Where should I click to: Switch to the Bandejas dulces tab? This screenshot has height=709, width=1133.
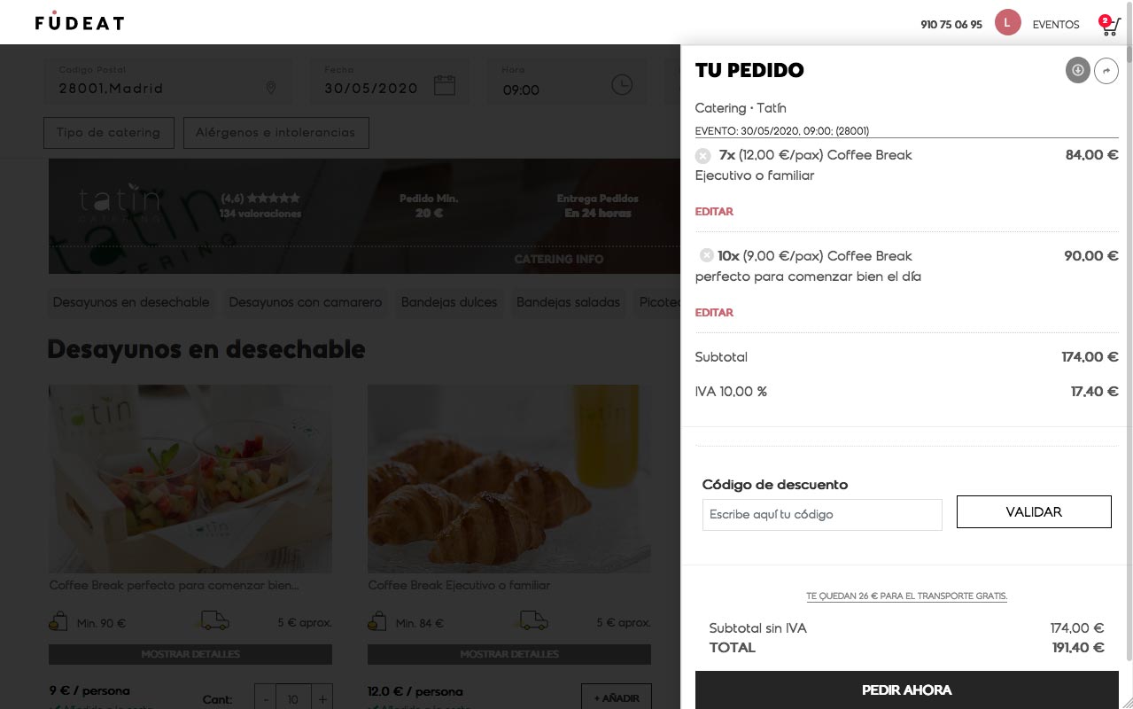[449, 302]
